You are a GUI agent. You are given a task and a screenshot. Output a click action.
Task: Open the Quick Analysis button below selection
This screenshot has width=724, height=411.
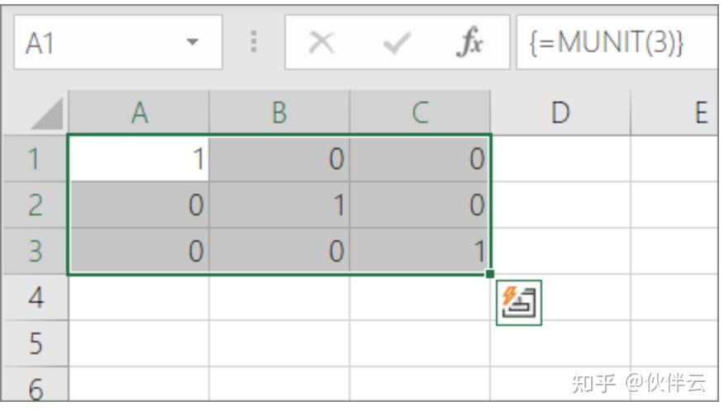coord(518,303)
